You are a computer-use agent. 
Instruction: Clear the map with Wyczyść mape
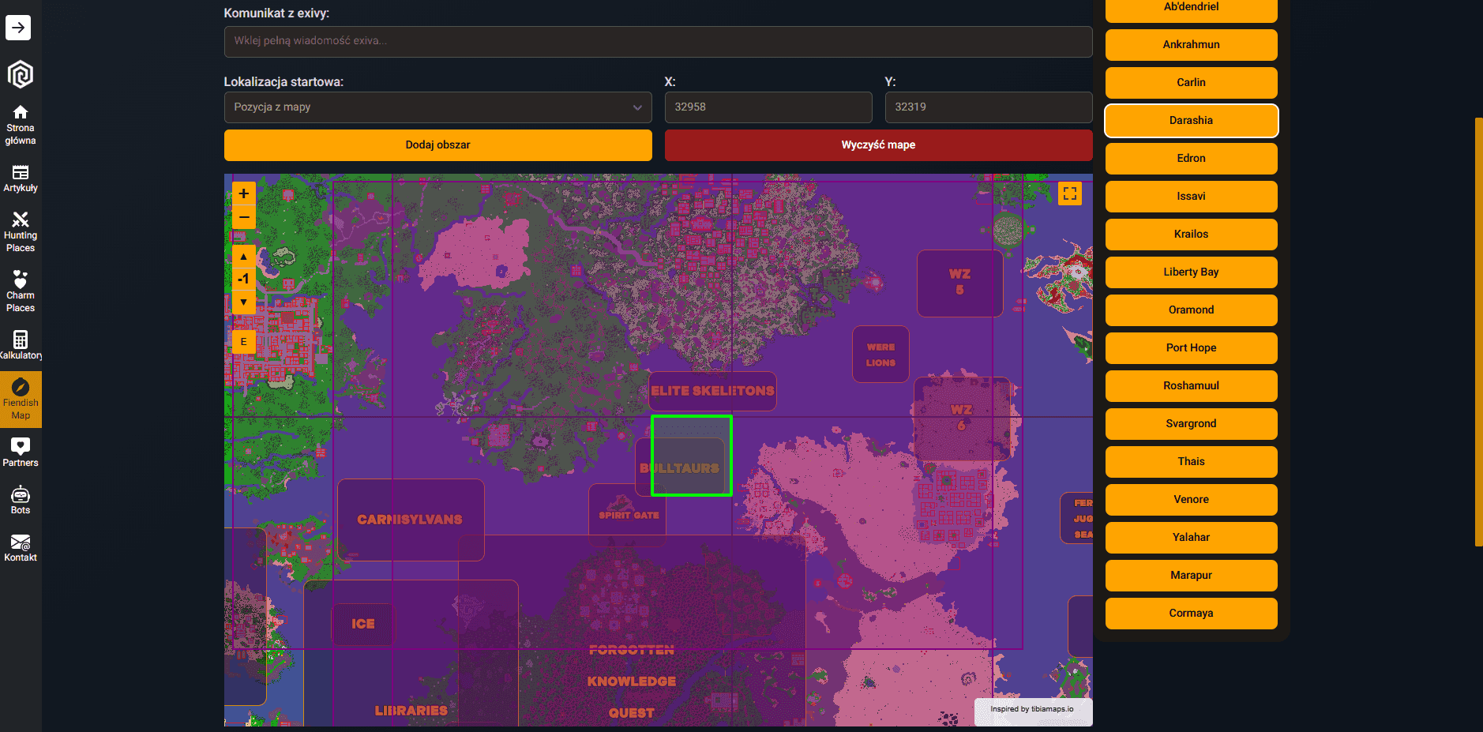pos(878,145)
